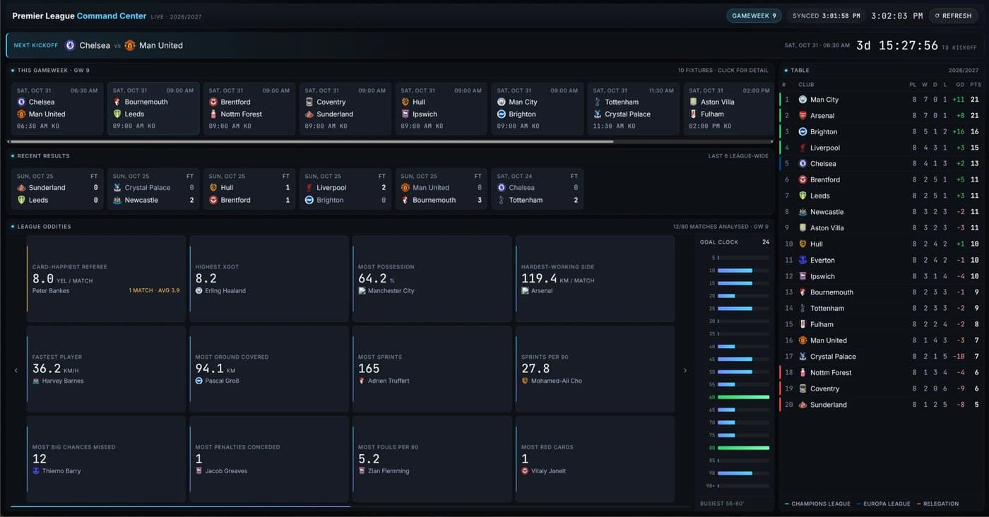This screenshot has height=517, width=989.
Task: Click the PTS column header in the table
Action: pos(974,85)
